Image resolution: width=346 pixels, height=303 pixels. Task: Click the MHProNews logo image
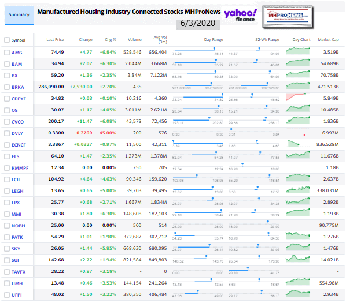(288, 17)
